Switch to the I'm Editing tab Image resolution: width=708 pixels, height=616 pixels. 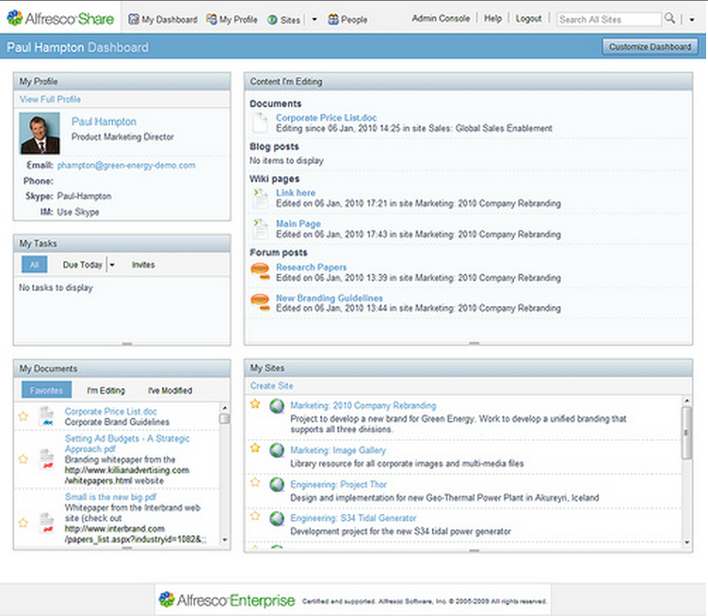(105, 390)
